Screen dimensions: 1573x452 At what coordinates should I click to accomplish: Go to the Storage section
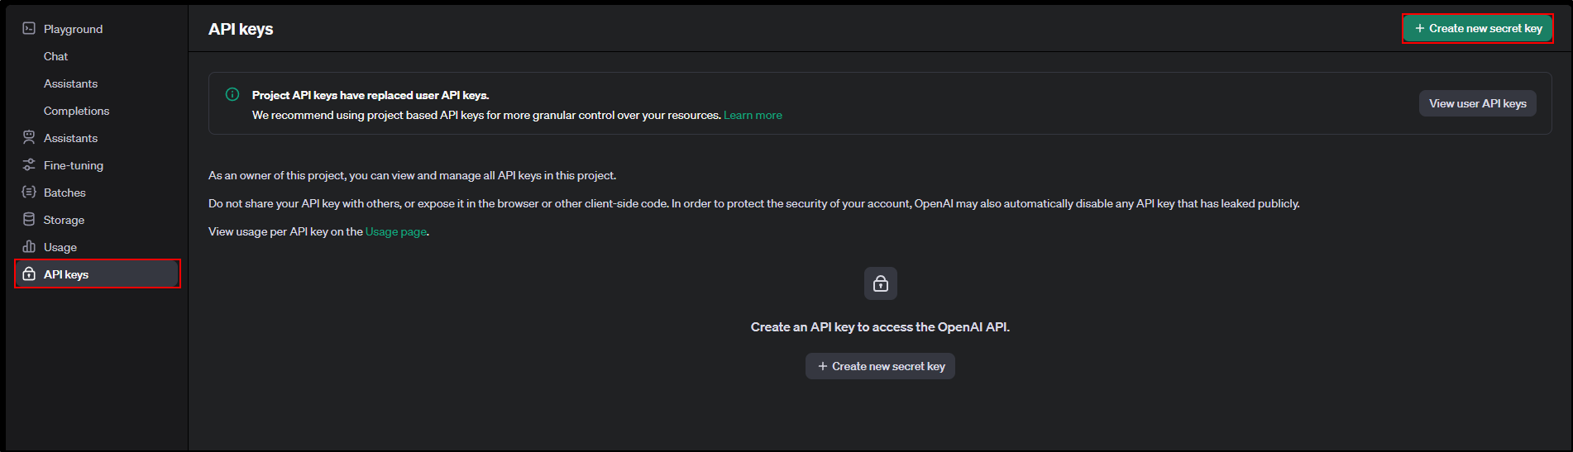(x=64, y=220)
